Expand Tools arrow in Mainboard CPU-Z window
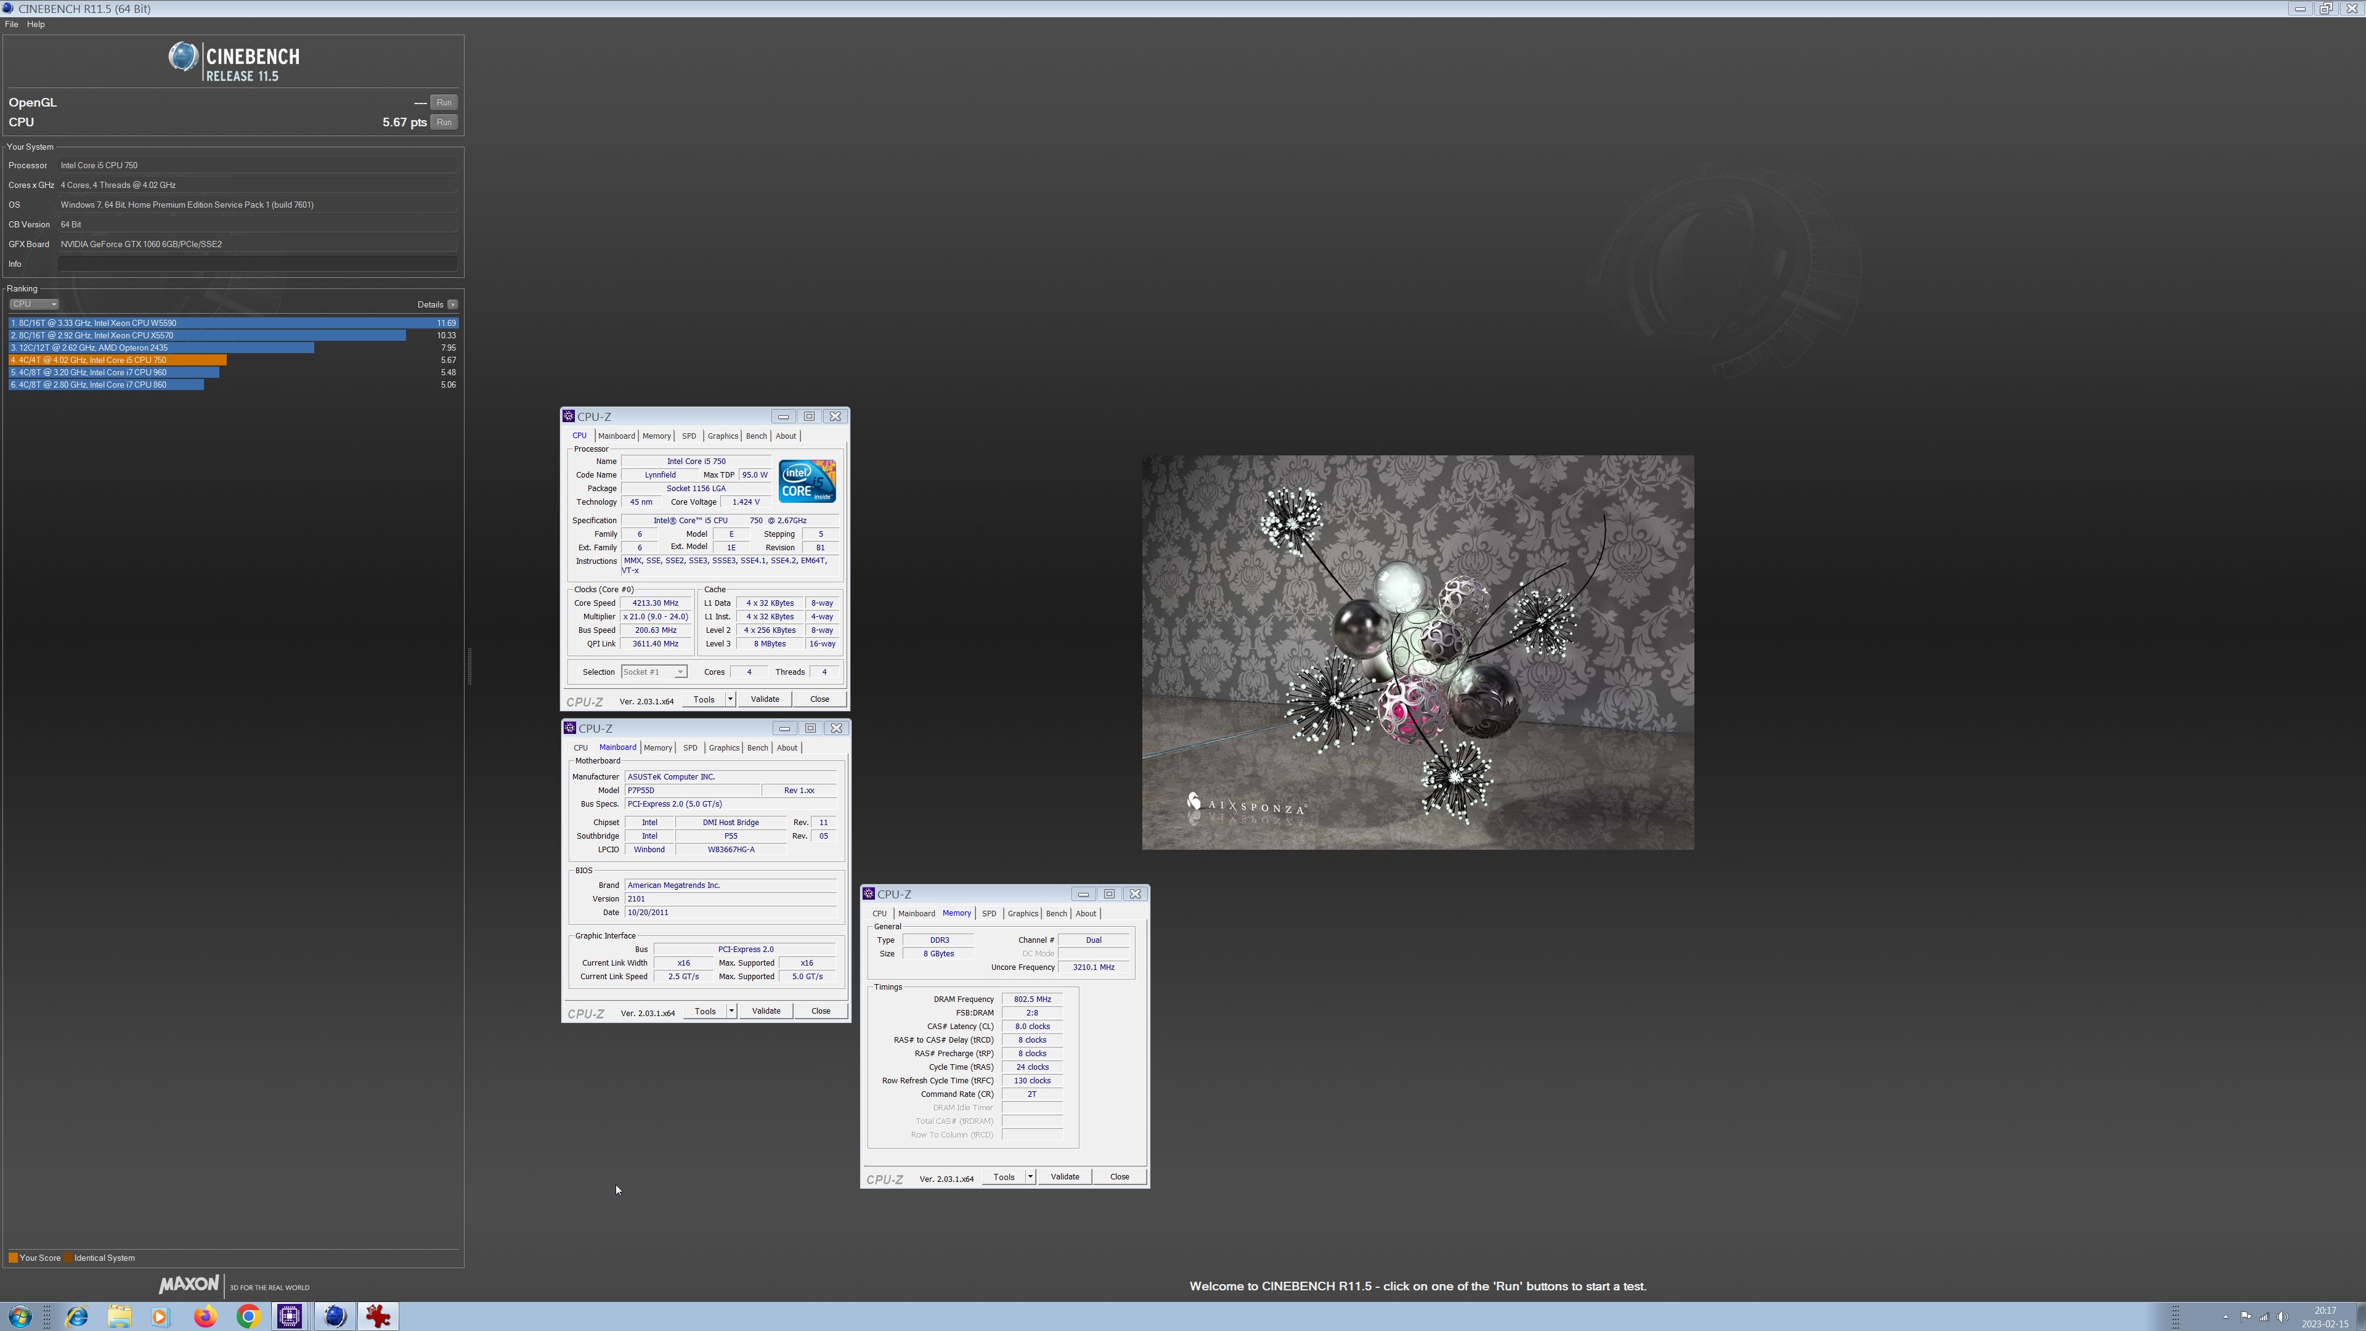 (731, 1011)
